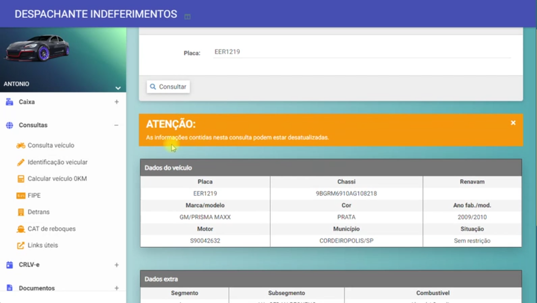Collapse the Consultas section with minus sign
Screen dimensions: 537x303
pos(116,125)
